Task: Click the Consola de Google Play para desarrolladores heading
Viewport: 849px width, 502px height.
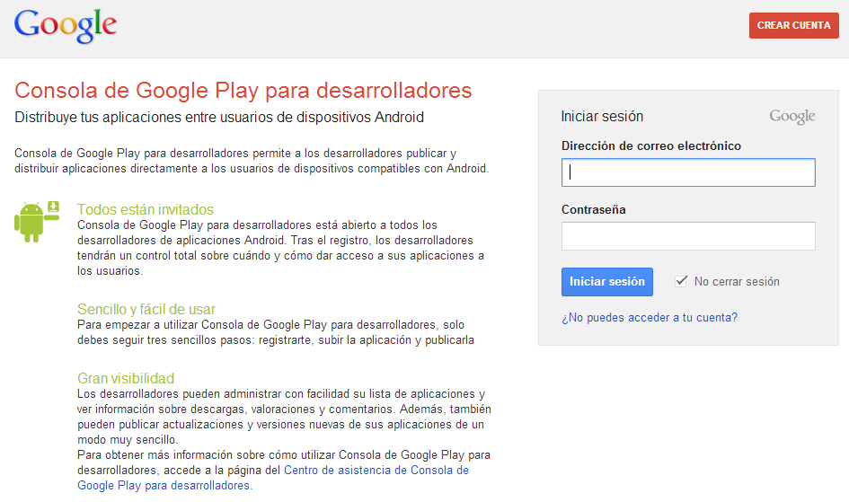Action: [243, 91]
